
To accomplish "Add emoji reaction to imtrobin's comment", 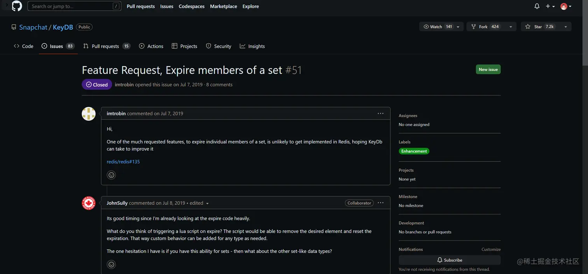I will click(x=111, y=175).
